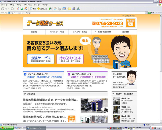This screenshot has width=162, height=130.
Task: Open オープンリール case thumbnail
Action: click(x=117, y=119)
